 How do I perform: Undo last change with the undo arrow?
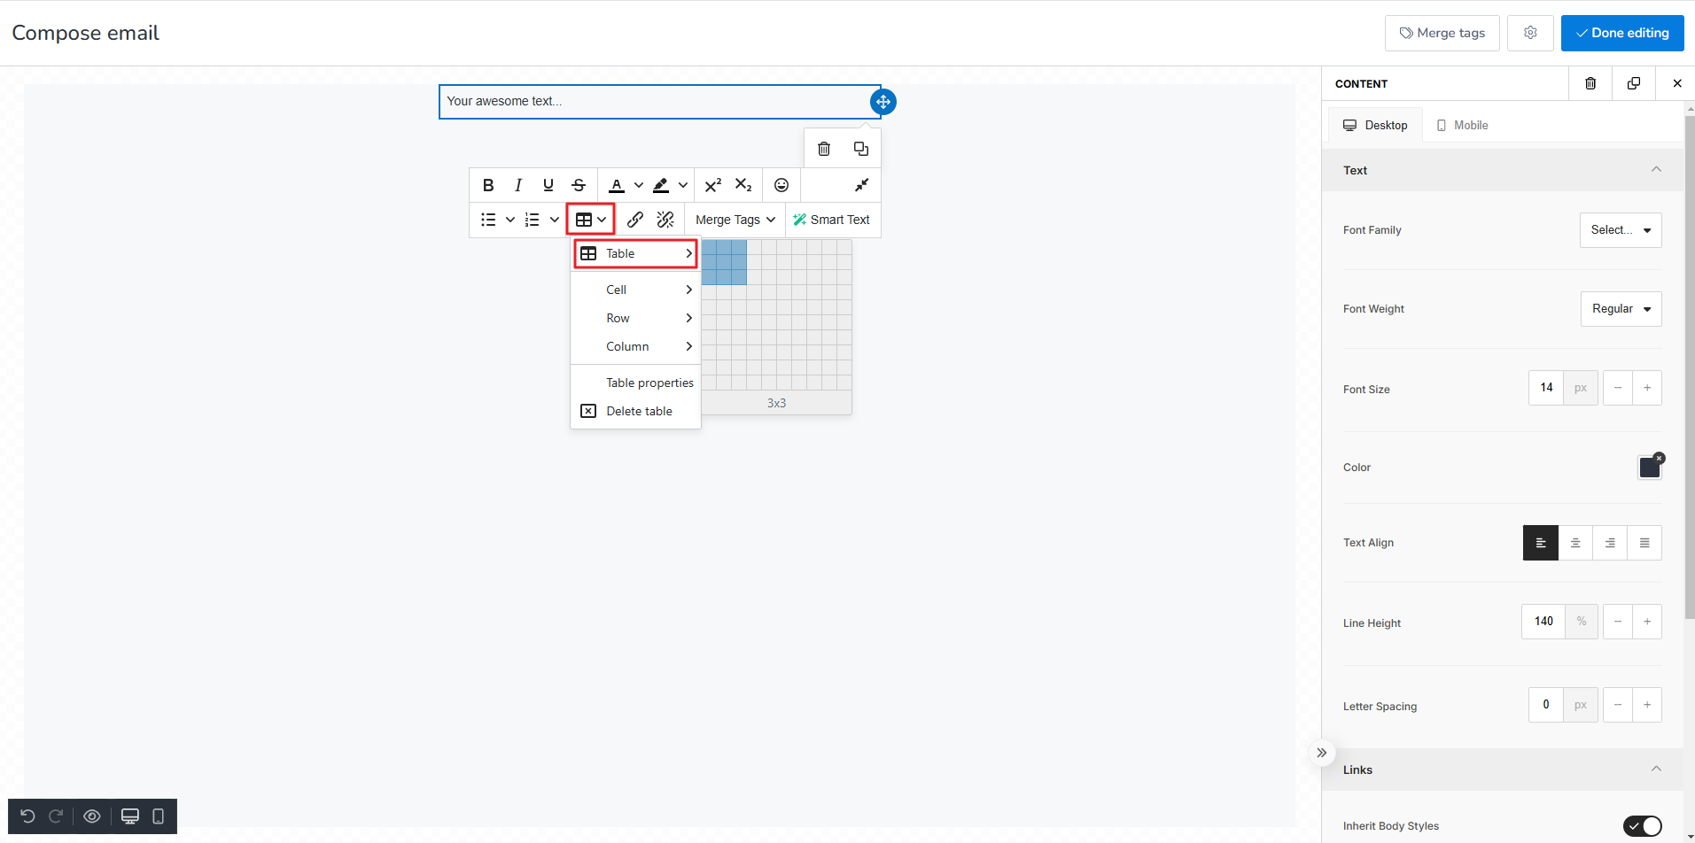tap(27, 816)
